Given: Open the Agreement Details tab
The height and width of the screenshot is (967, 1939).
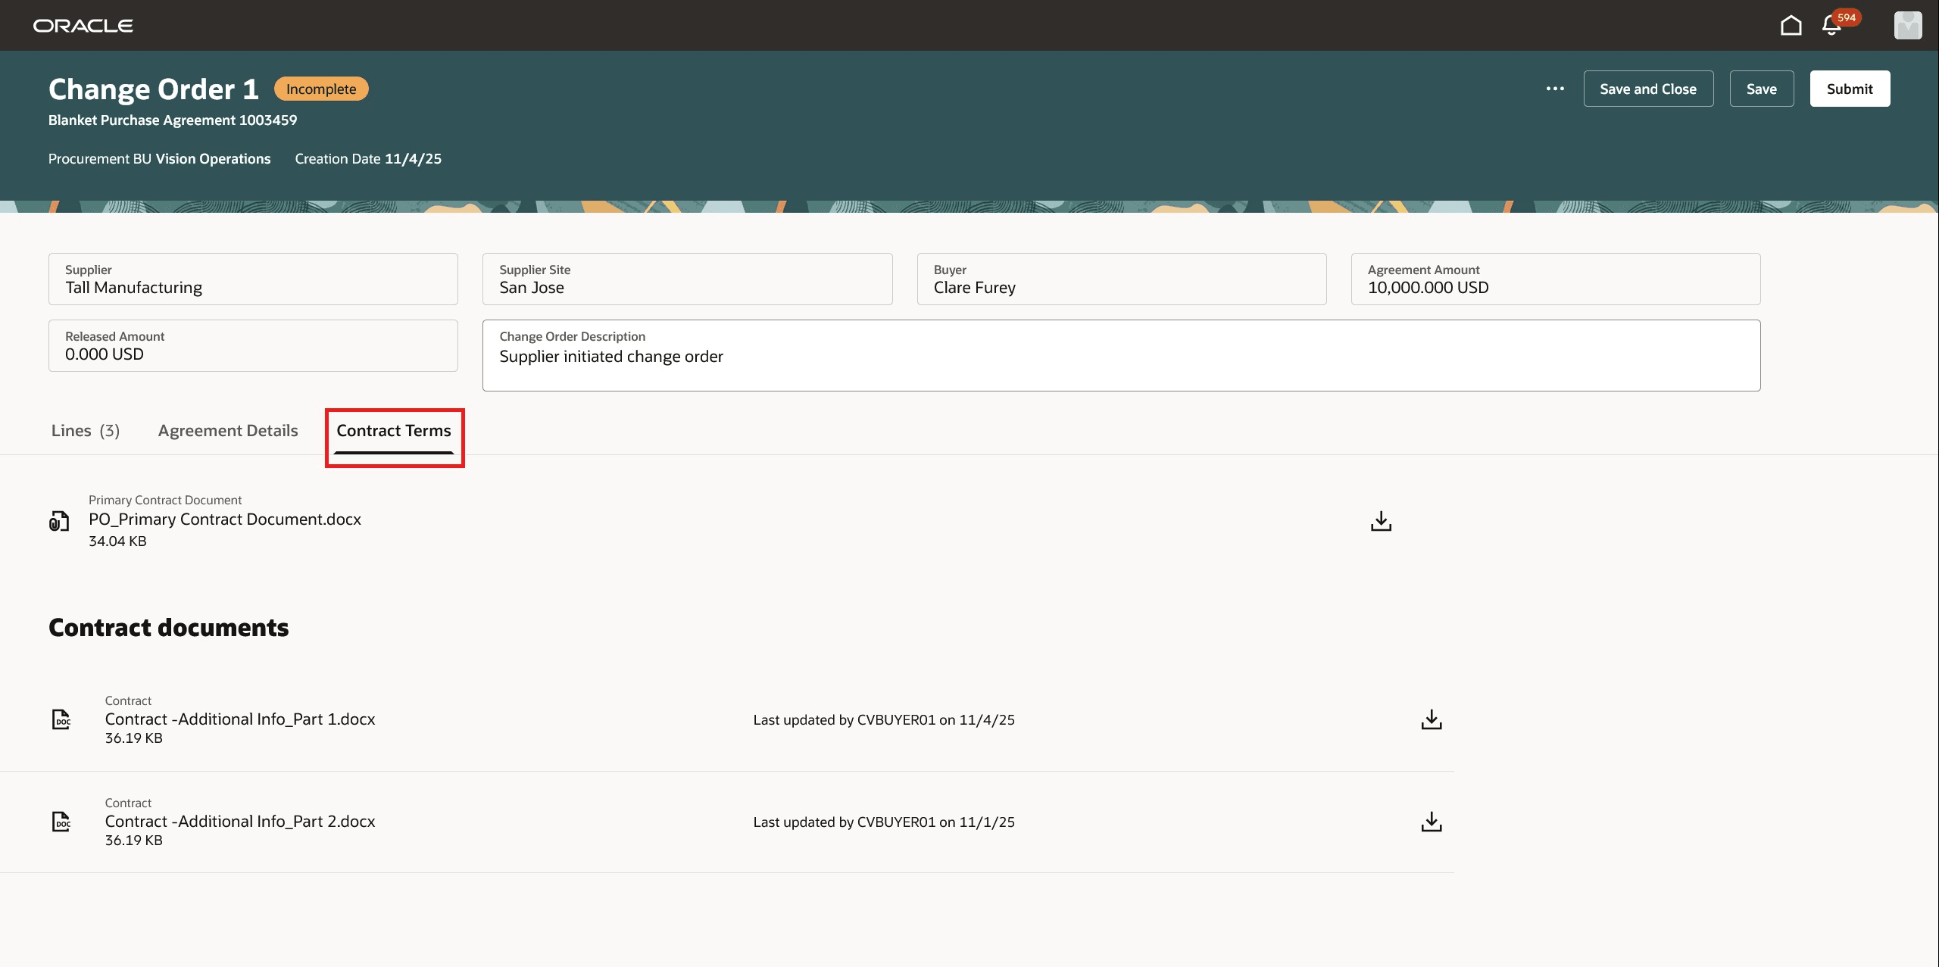Looking at the screenshot, I should pos(227,430).
